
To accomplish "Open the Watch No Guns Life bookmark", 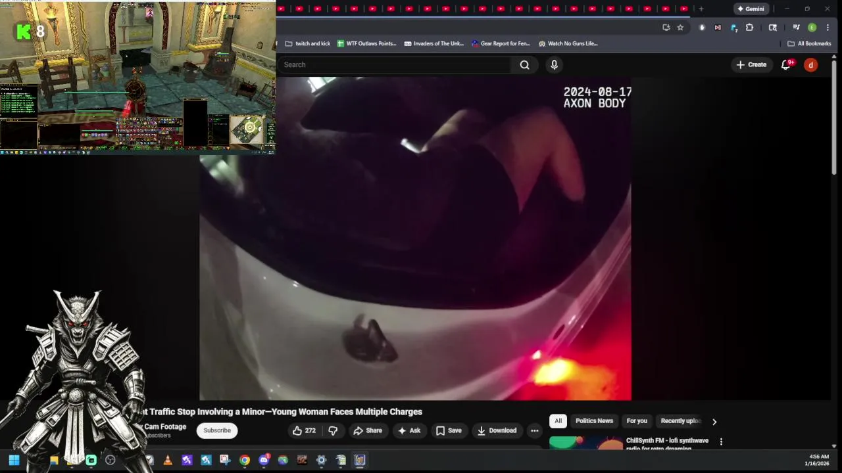I will click(568, 43).
